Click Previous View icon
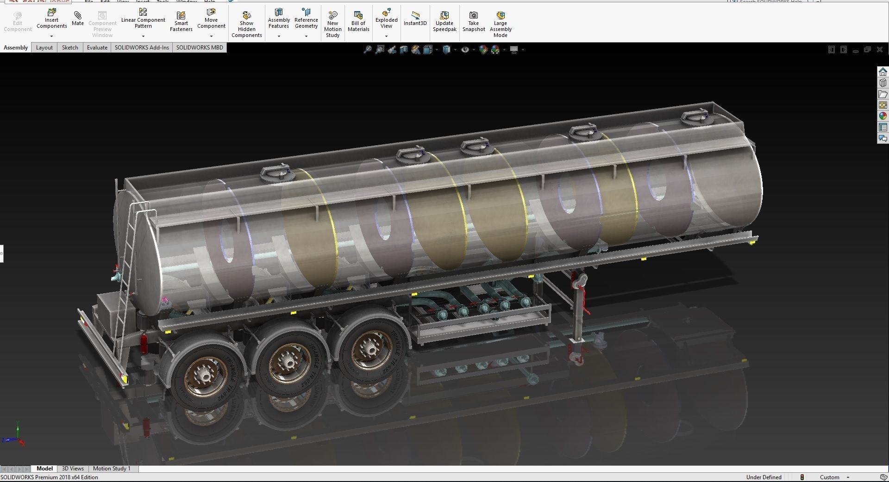 (x=392, y=49)
